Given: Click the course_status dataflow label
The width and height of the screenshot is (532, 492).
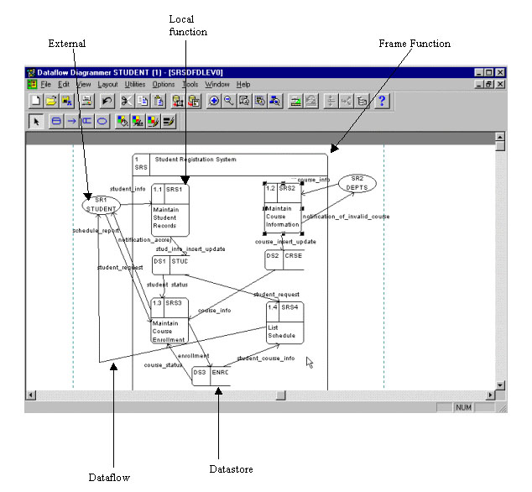Looking at the screenshot, I should coord(163,365).
